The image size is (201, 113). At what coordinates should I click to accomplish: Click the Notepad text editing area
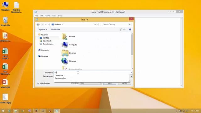[x=158, y=52]
